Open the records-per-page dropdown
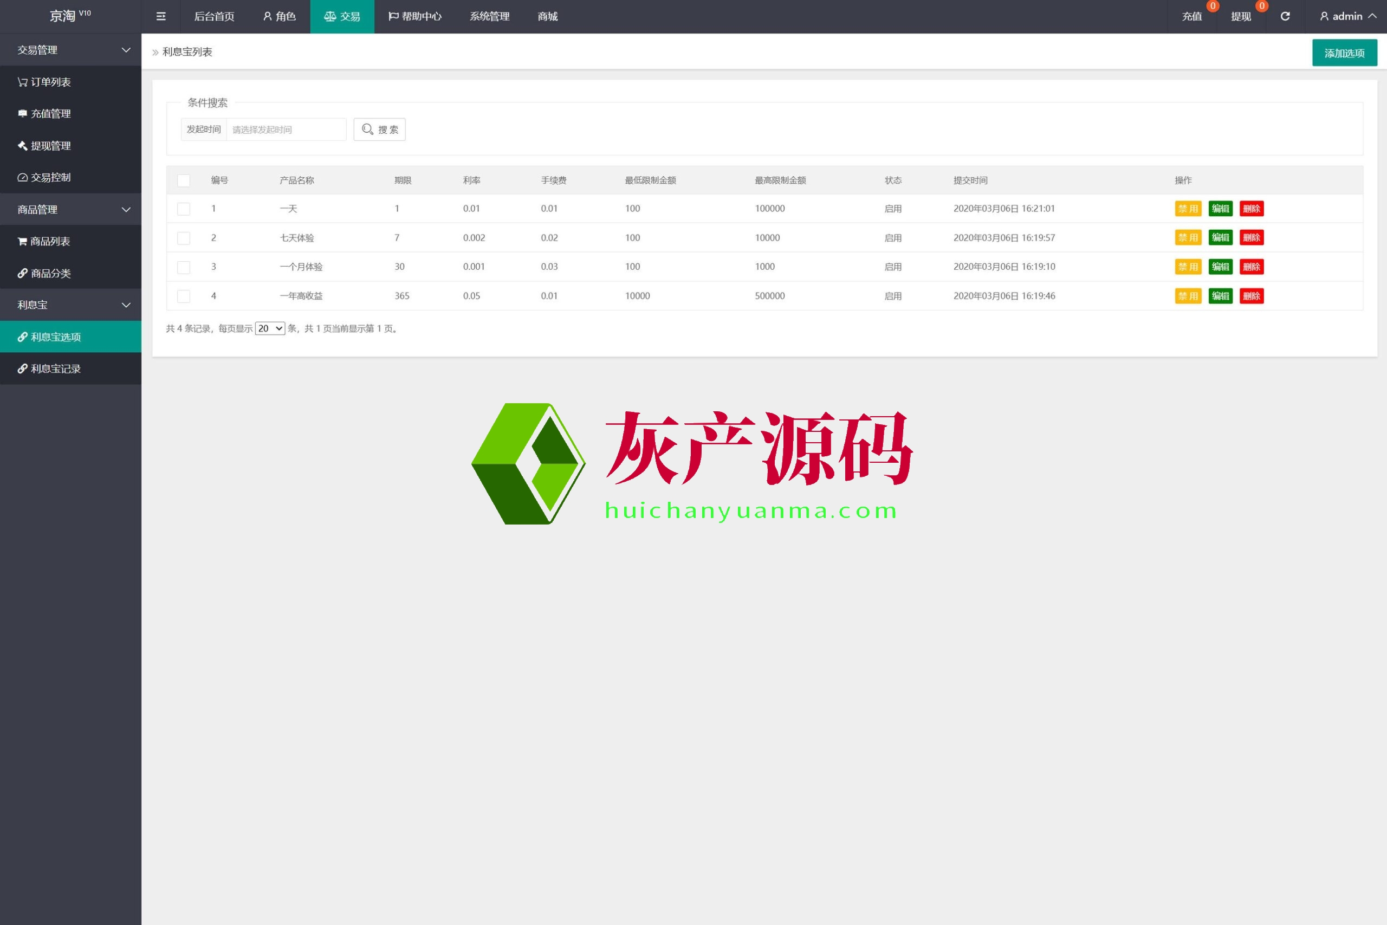Viewport: 1387px width, 925px height. (269, 328)
